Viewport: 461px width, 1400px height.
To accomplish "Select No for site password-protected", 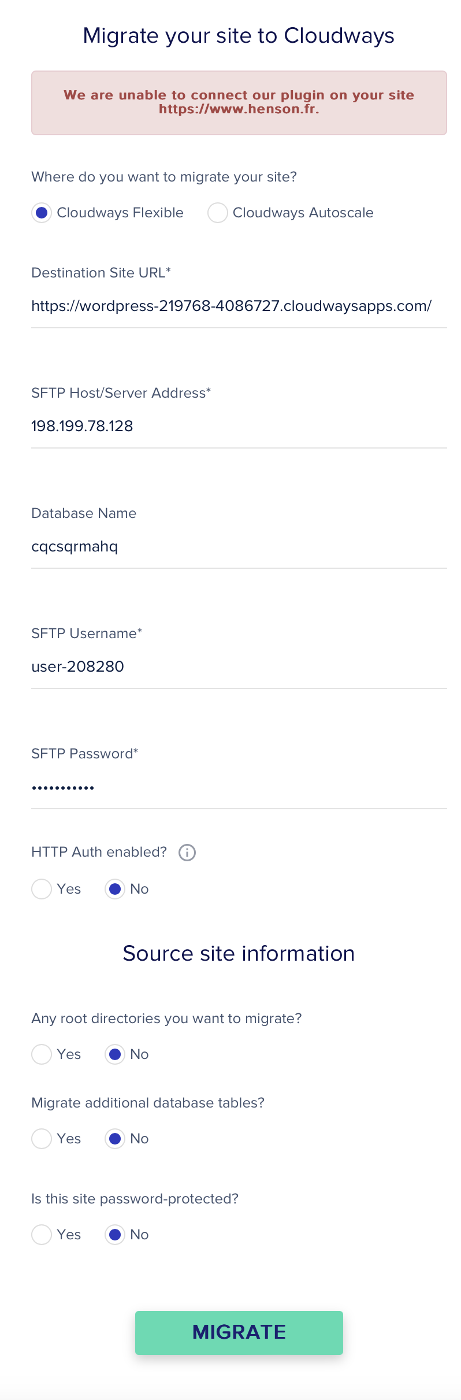I will coord(115,1235).
